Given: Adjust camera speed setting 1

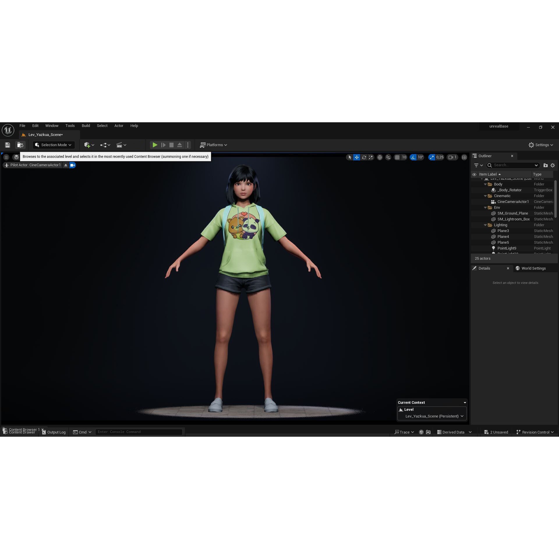Looking at the screenshot, I should pos(452,157).
